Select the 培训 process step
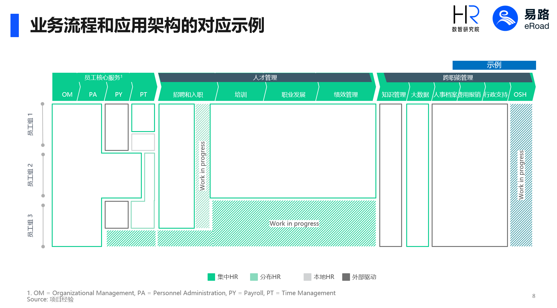Image resolution: width=557 pixels, height=308 pixels. [x=241, y=95]
